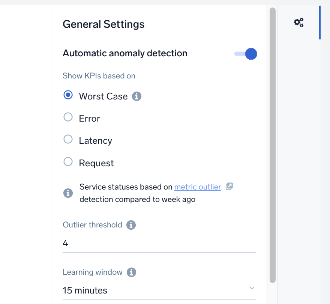Disable Automatic anomaly detection

tap(246, 54)
